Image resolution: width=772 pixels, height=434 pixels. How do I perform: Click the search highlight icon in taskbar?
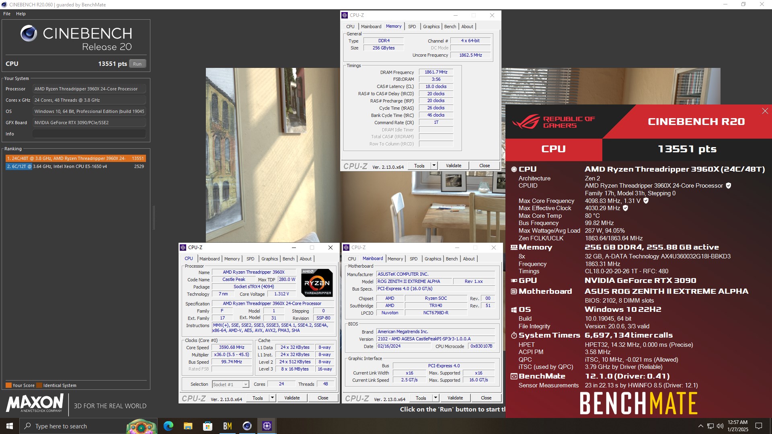click(141, 426)
